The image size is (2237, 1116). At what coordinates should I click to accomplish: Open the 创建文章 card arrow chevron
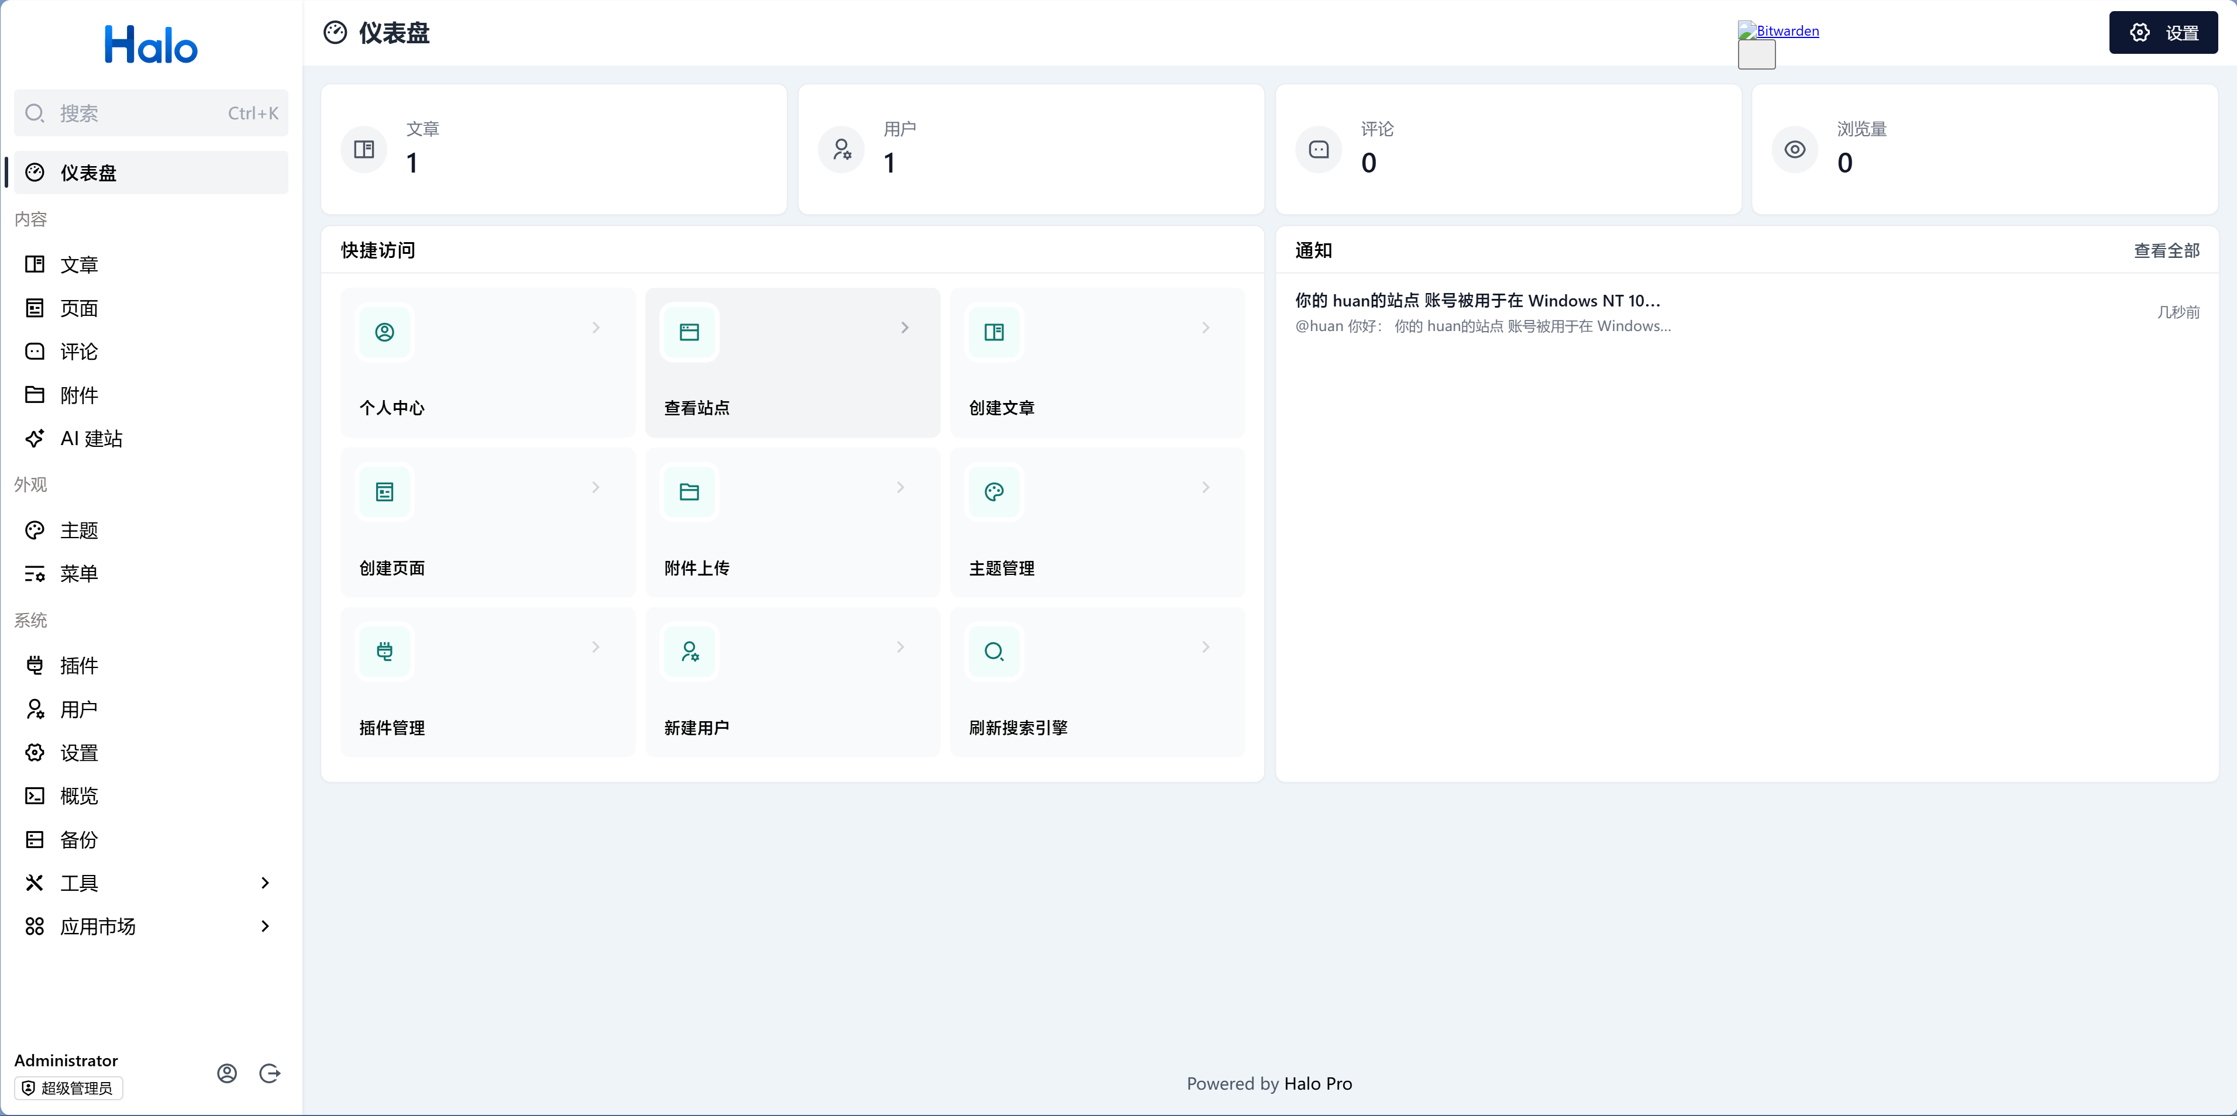1206,328
